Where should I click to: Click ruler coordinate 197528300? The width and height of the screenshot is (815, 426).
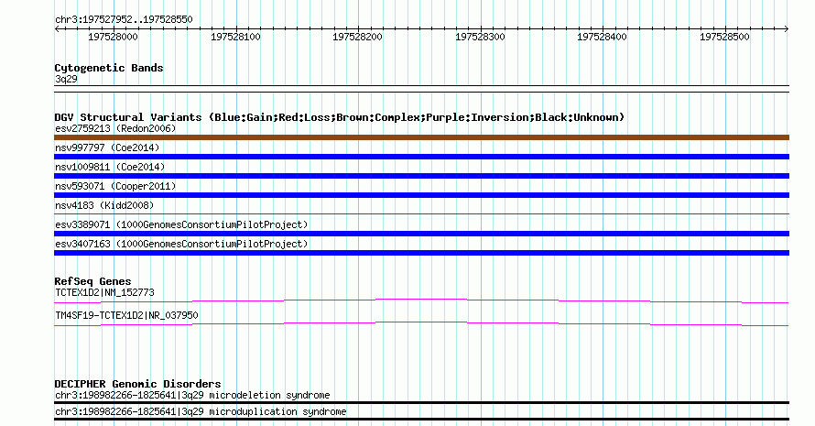tap(480, 37)
